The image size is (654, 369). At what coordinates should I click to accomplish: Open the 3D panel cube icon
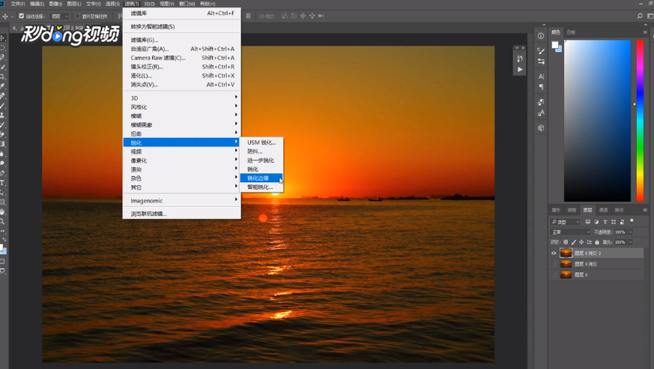click(x=541, y=127)
